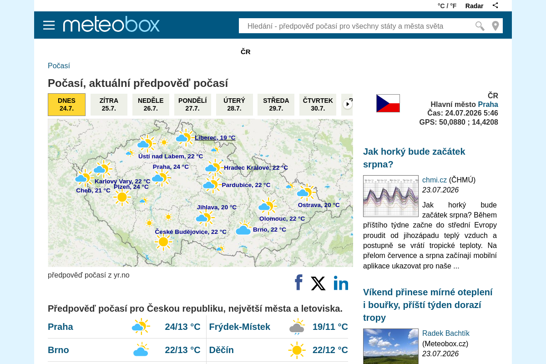This screenshot has height=364, width=546.
Task: Click the landscape photo thumbnail
Action: [x=391, y=346]
